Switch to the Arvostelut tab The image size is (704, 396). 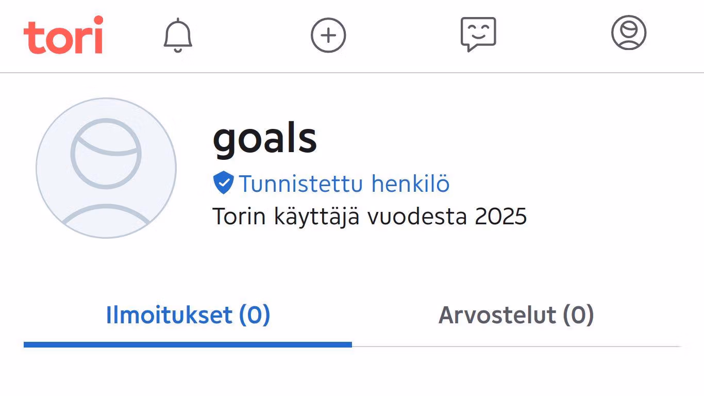[516, 315]
